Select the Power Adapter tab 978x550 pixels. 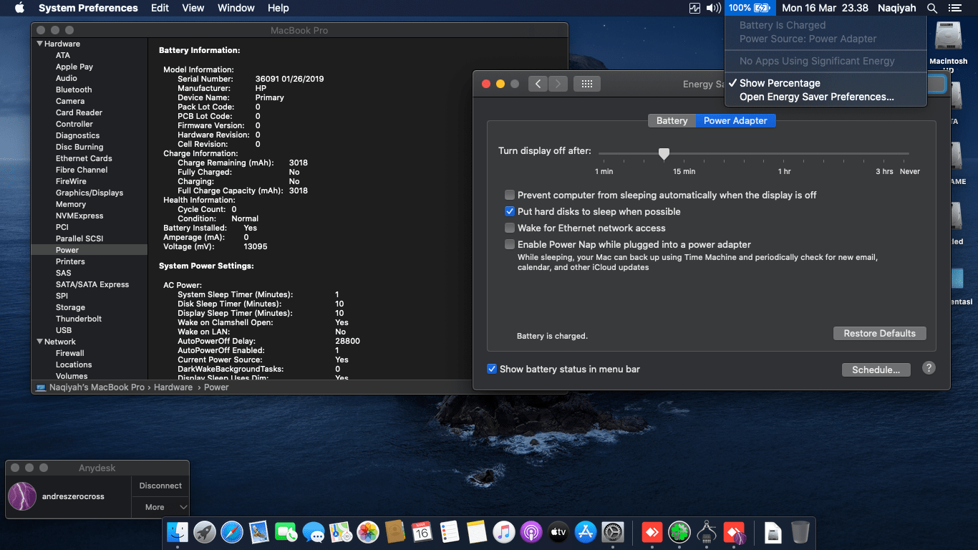[x=735, y=120]
